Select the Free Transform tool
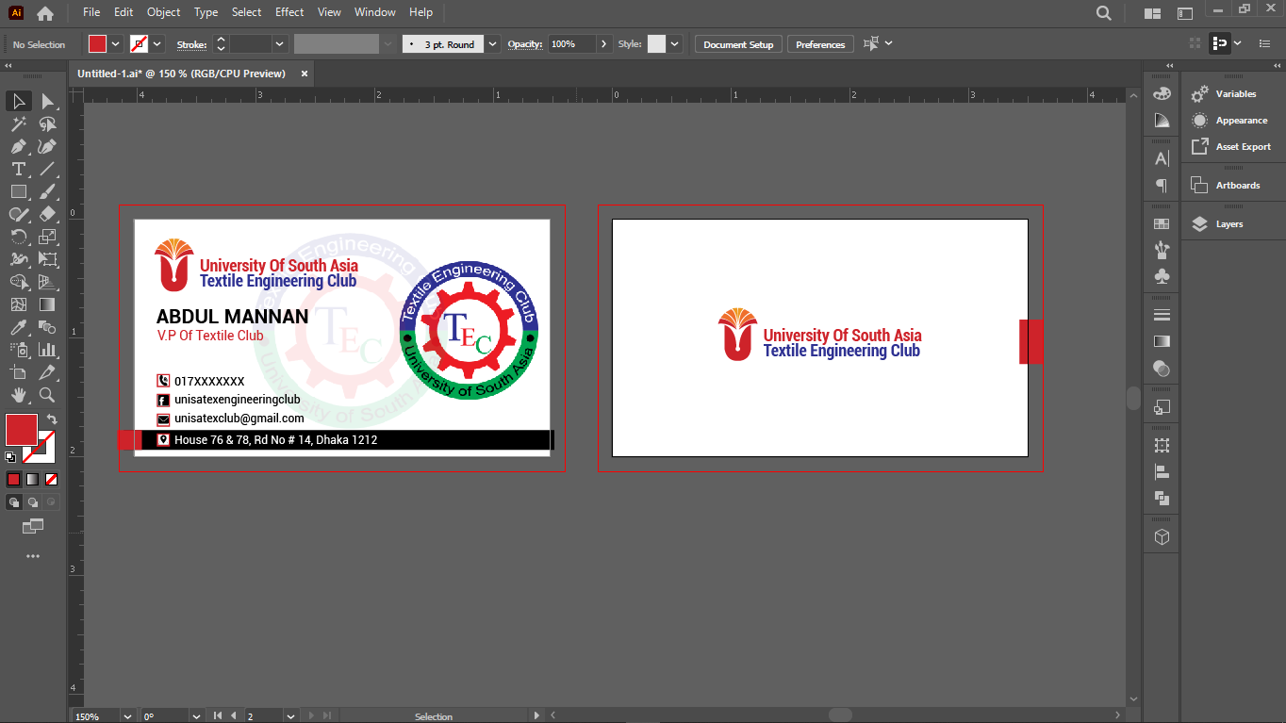This screenshot has width=1286, height=723. (x=47, y=259)
